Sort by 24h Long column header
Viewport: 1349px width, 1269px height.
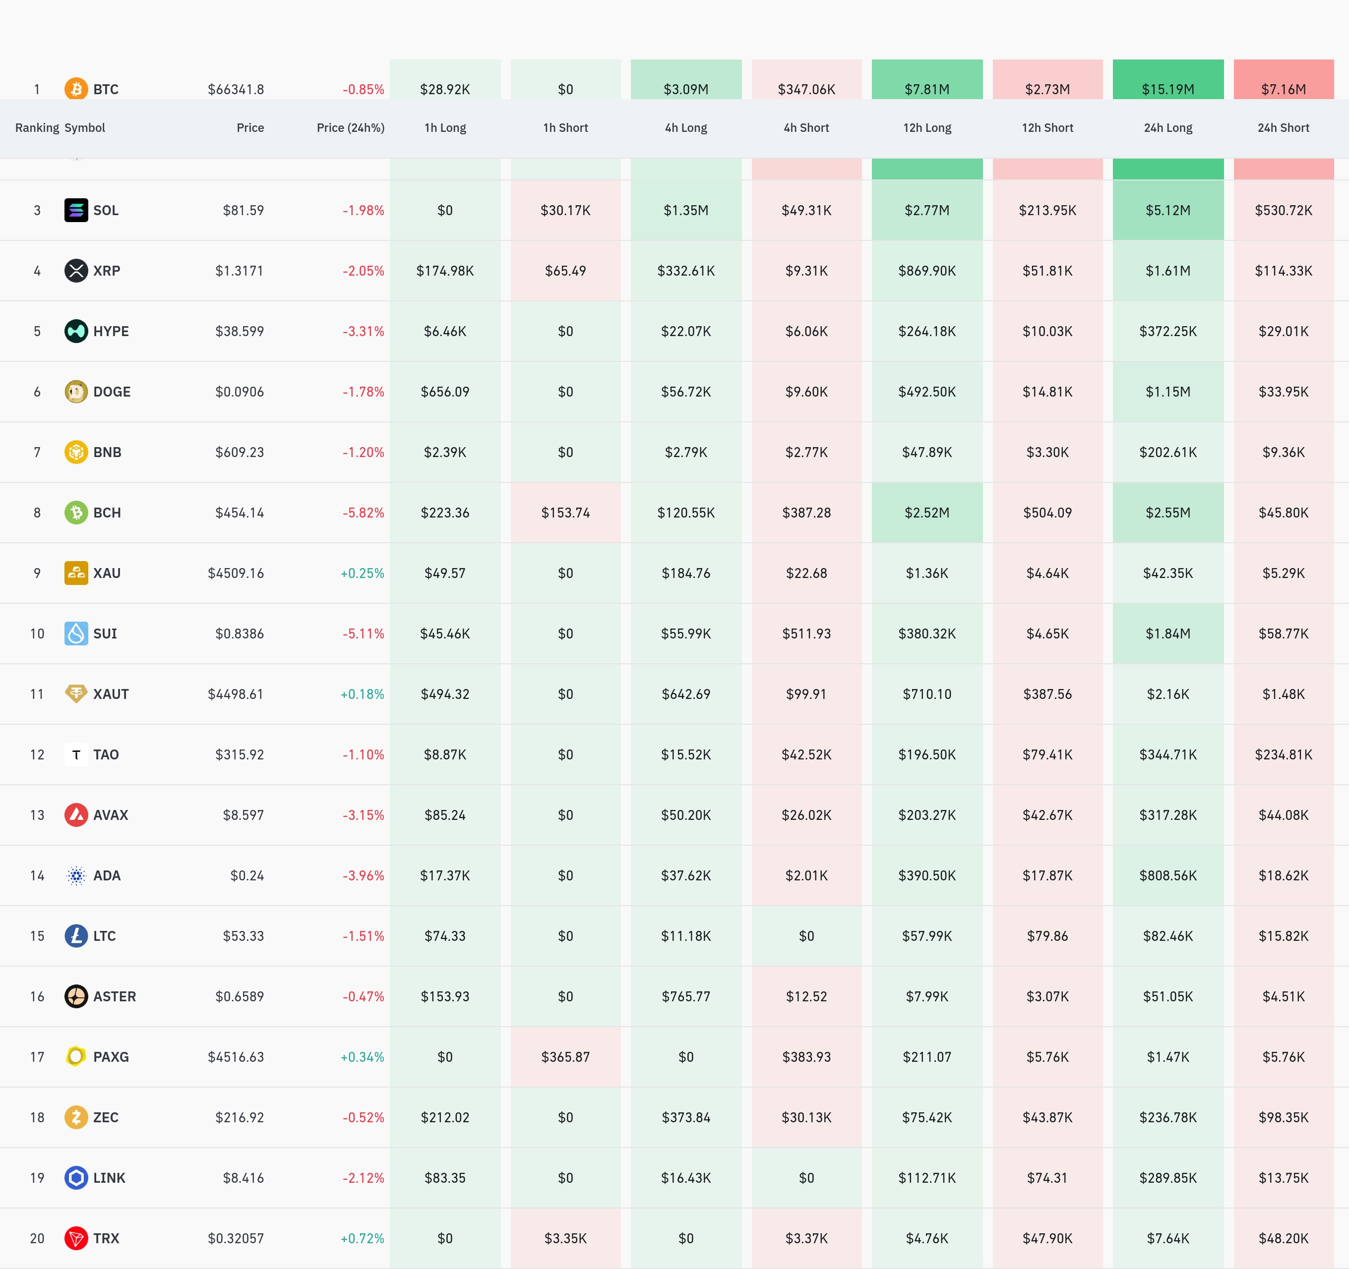pos(1167,127)
